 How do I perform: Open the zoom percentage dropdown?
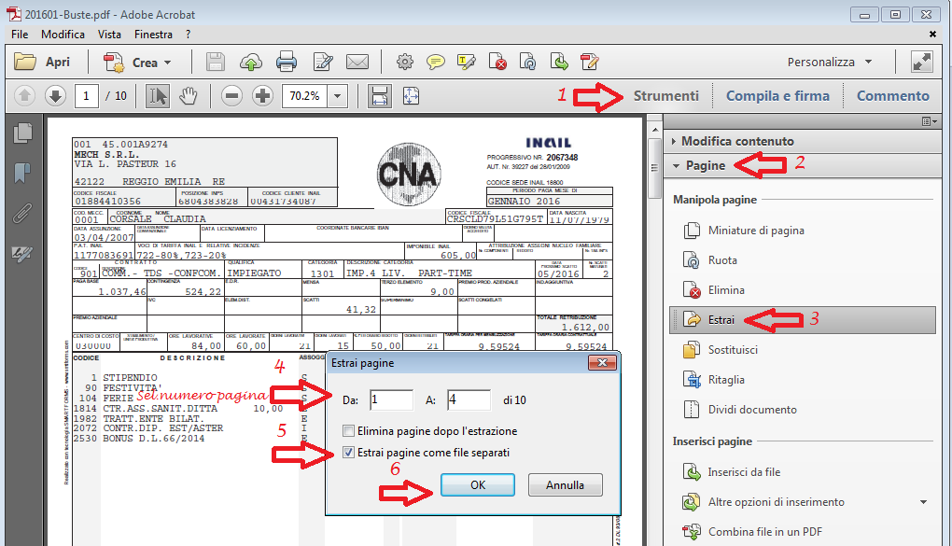[x=337, y=95]
